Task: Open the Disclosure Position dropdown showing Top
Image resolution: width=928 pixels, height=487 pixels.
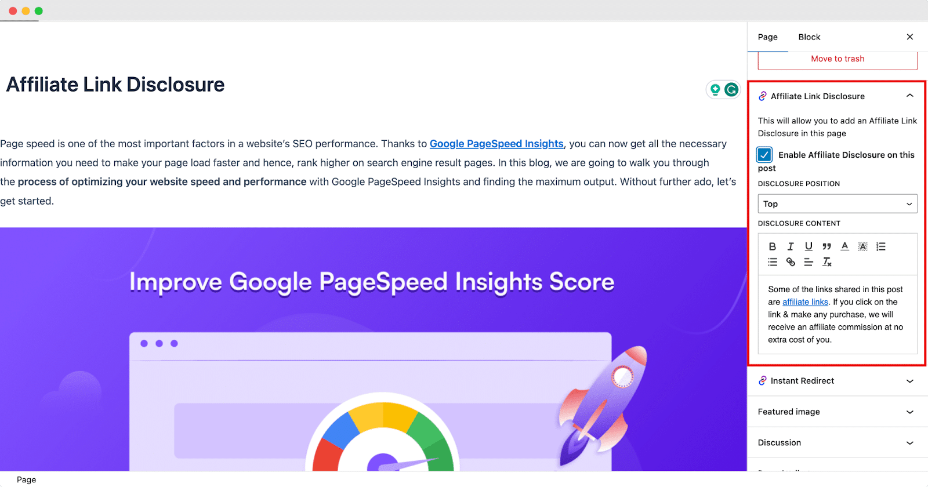Action: [837, 203]
